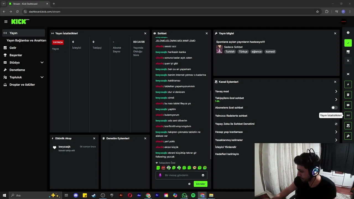Close the Kanal Eylemleri panel
354x199 pixels.
[x=335, y=82]
